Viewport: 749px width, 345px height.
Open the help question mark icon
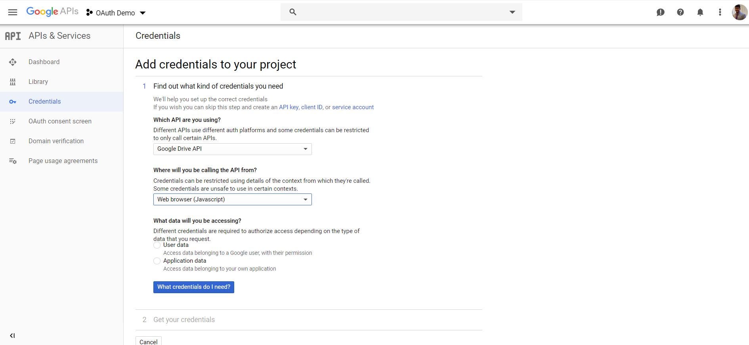point(680,12)
